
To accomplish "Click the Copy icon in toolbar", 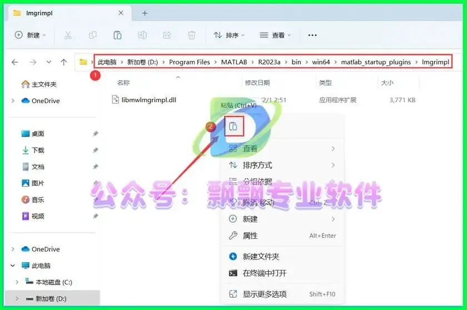I will coord(93,35).
